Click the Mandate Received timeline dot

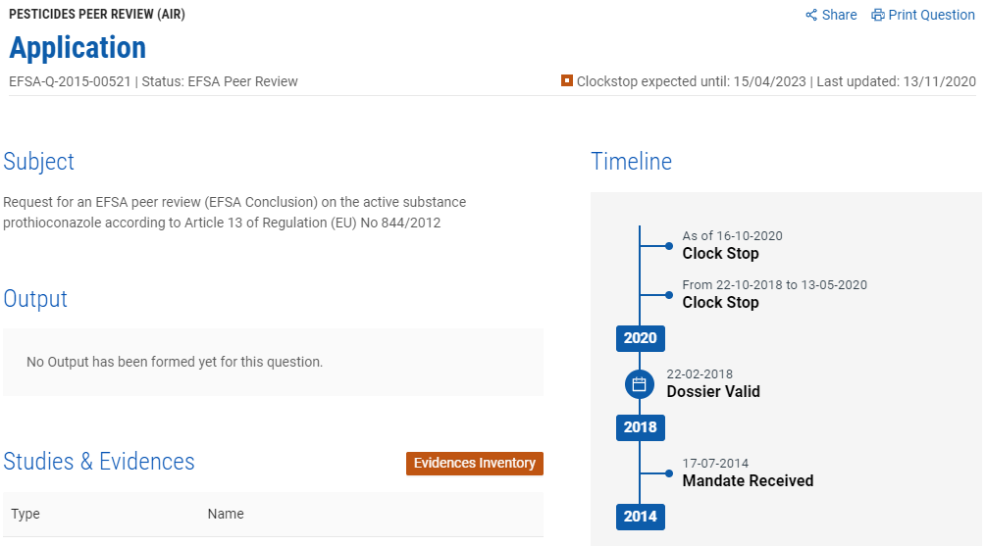669,473
